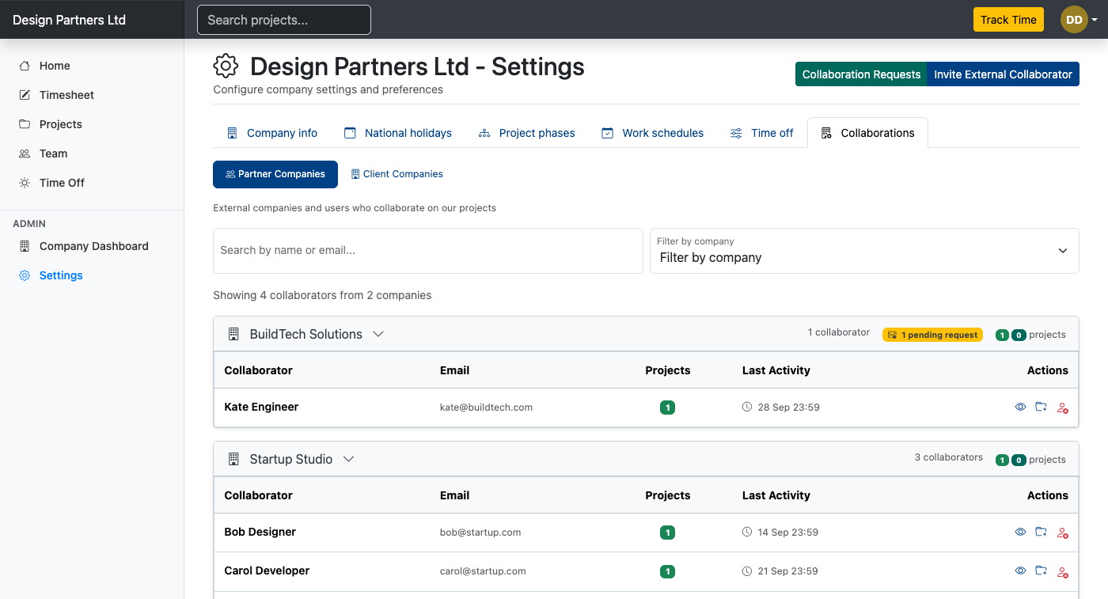1108x599 pixels.
Task: Click Invite External Collaborator button
Action: tap(1004, 74)
